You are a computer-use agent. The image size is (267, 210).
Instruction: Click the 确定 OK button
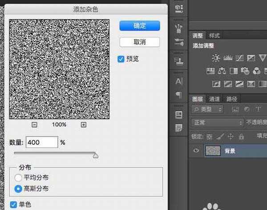[x=140, y=26]
